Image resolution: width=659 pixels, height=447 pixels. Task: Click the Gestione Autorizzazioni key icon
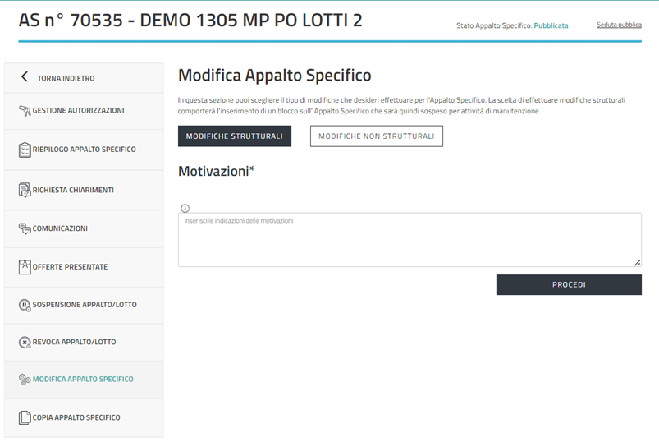click(25, 110)
